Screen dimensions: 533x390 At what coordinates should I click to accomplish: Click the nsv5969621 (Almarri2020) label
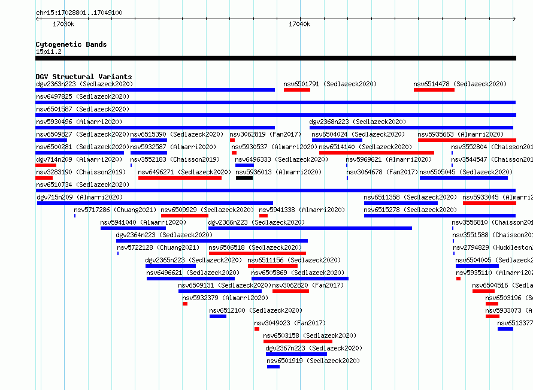click(x=389, y=159)
